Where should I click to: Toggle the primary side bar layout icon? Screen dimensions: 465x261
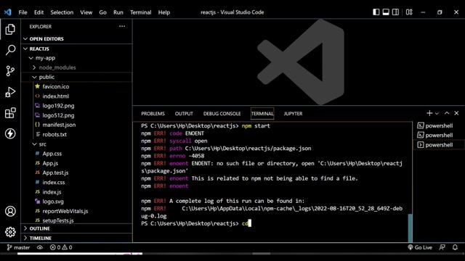pyautogui.click(x=376, y=12)
